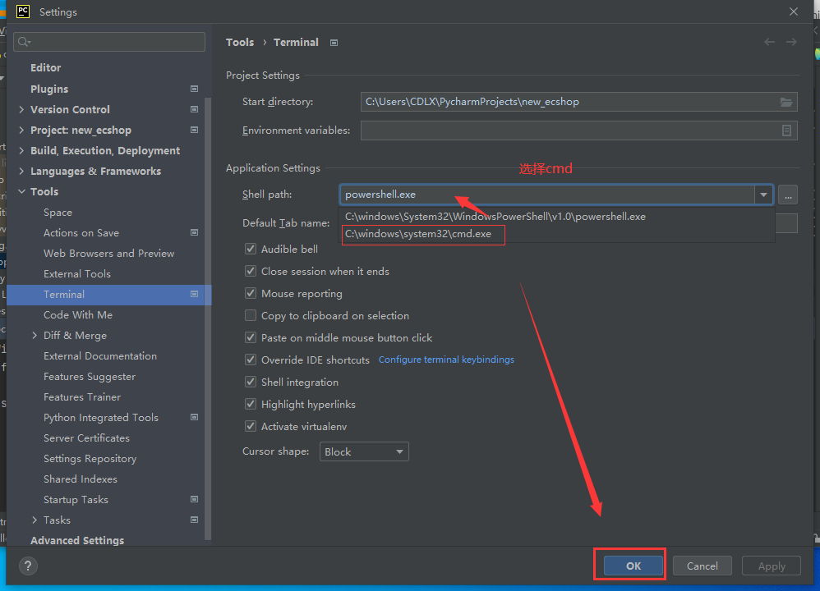This screenshot has width=820, height=591.
Task: Expand the Version Control settings node
Action: 21,110
